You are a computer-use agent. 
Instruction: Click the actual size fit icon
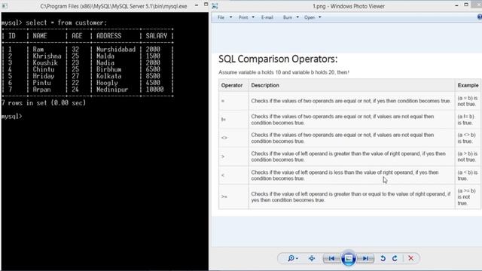point(311,258)
